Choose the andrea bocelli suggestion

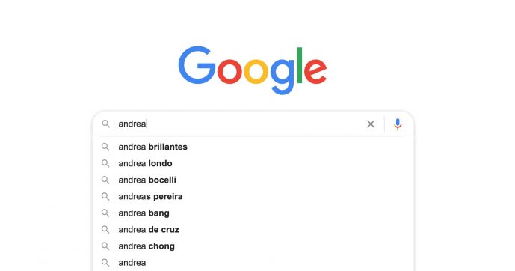click(253, 180)
